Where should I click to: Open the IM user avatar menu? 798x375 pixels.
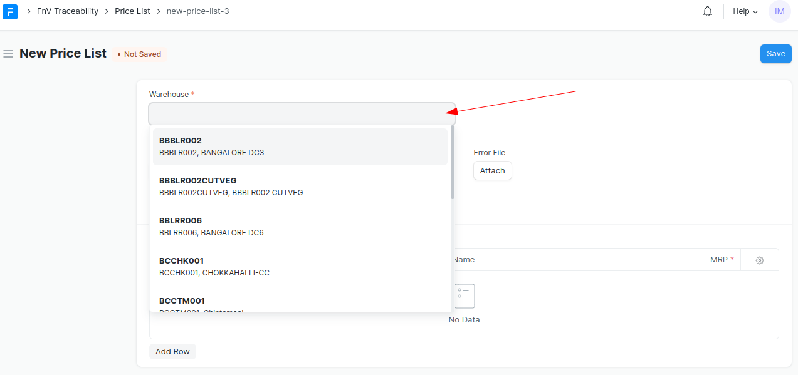click(x=779, y=11)
